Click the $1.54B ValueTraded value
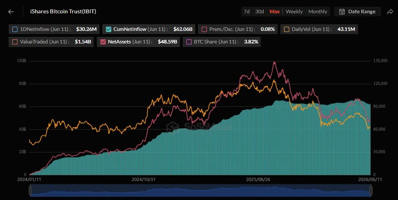Viewport: 398px width, 200px height. pyautogui.click(x=83, y=42)
